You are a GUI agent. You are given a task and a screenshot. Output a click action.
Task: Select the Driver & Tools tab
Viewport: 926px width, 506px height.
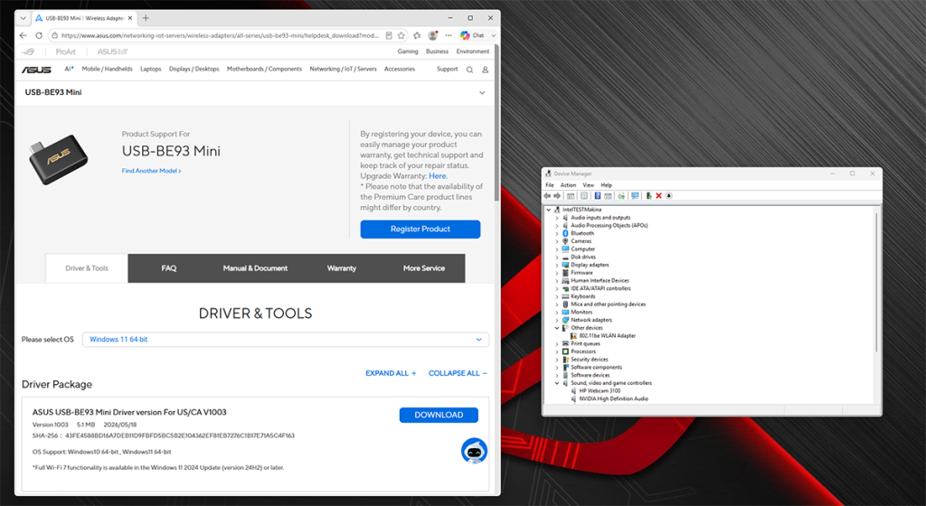click(x=87, y=268)
